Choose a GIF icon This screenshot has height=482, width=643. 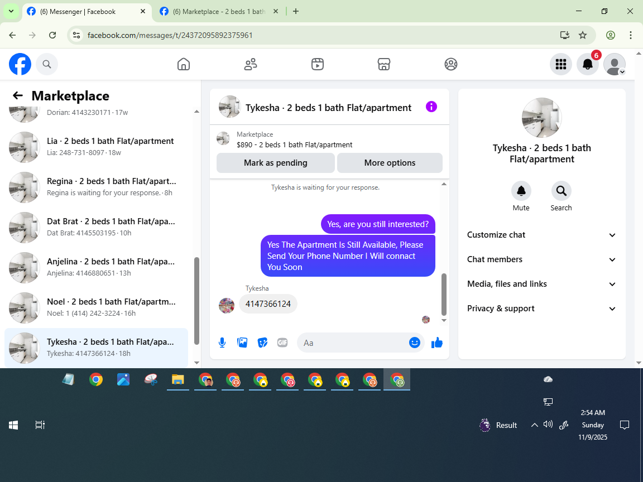[x=282, y=343]
